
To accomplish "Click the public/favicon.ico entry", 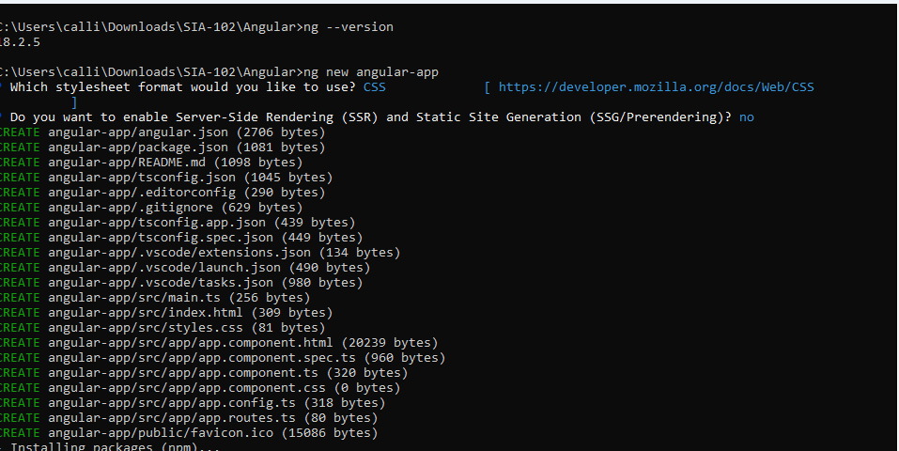I will click(x=189, y=432).
